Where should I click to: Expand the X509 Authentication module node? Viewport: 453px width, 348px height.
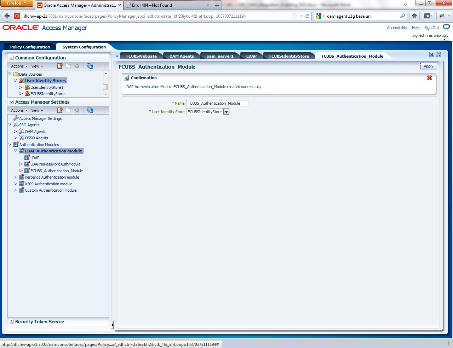15,184
